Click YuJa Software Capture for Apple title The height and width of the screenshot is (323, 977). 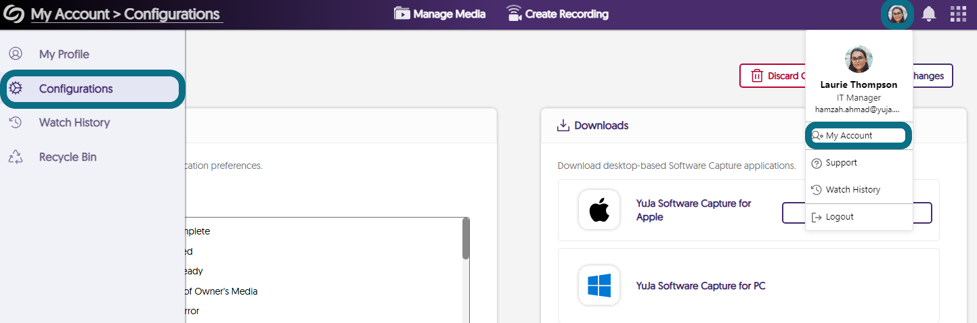[x=694, y=210]
